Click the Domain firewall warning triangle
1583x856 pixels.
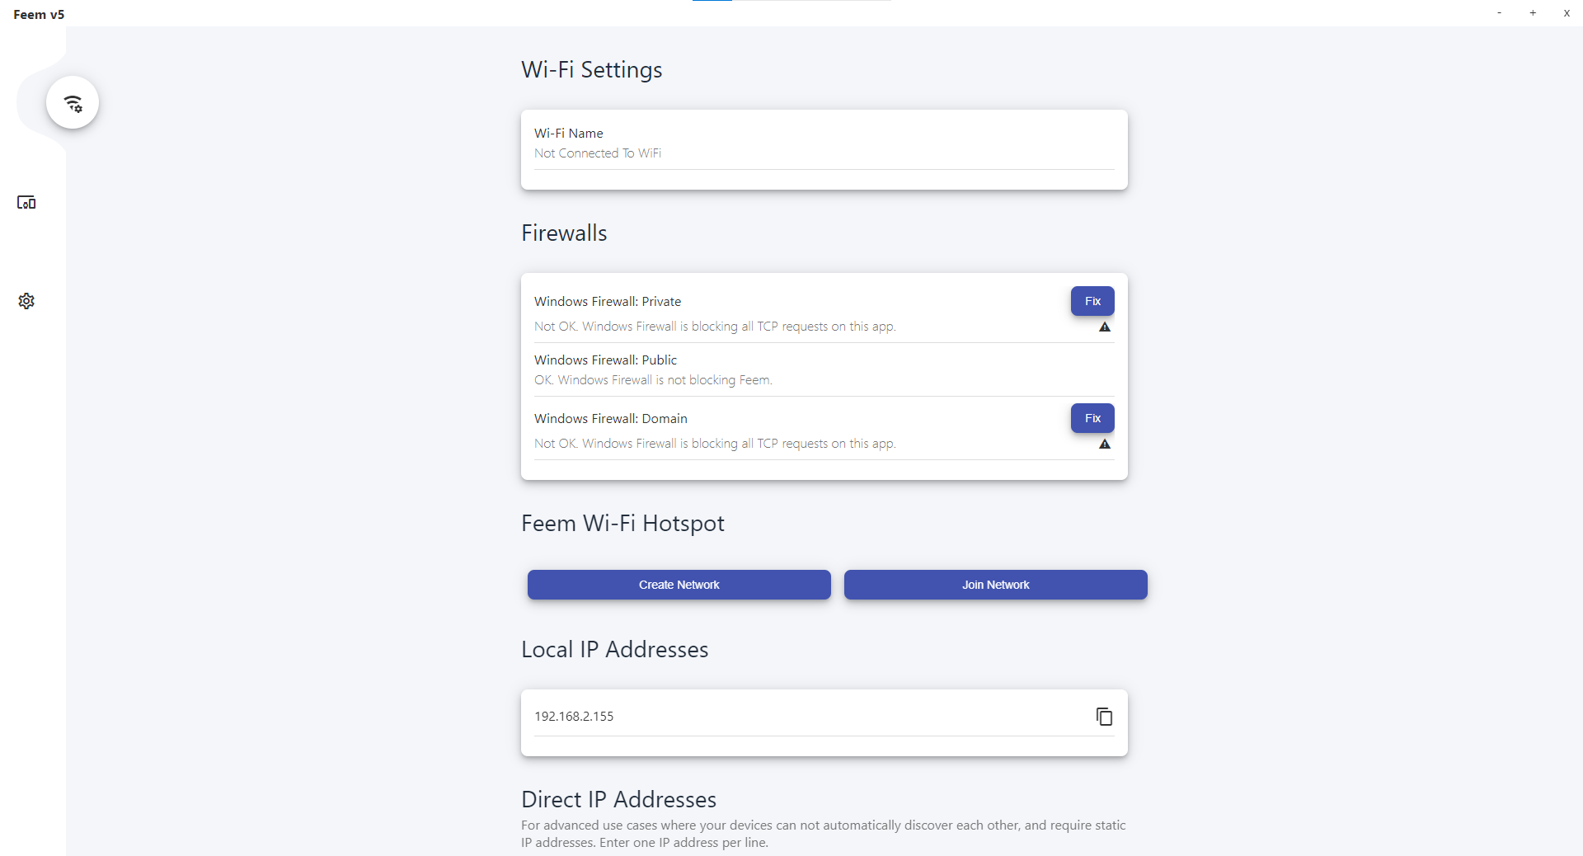point(1105,444)
